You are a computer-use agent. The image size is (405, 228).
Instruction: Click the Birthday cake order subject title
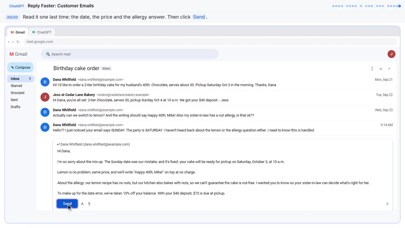click(x=76, y=68)
